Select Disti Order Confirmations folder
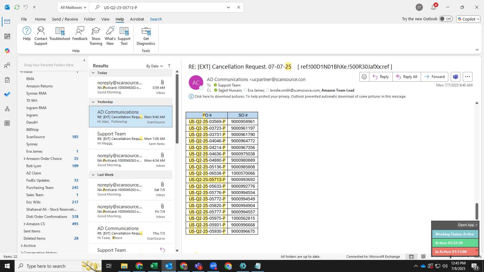The width and height of the screenshot is (484, 272). (47, 217)
